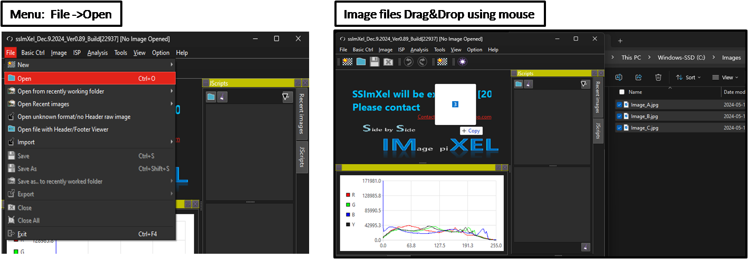The image size is (748, 259).
Task: Expand the New submenu arrow
Action: (x=171, y=65)
